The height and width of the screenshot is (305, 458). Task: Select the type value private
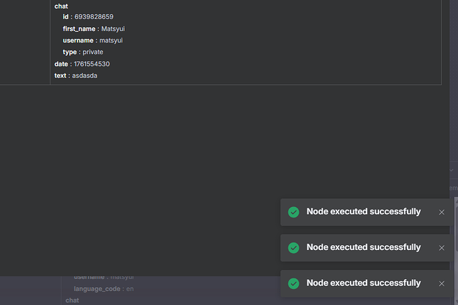[93, 52]
